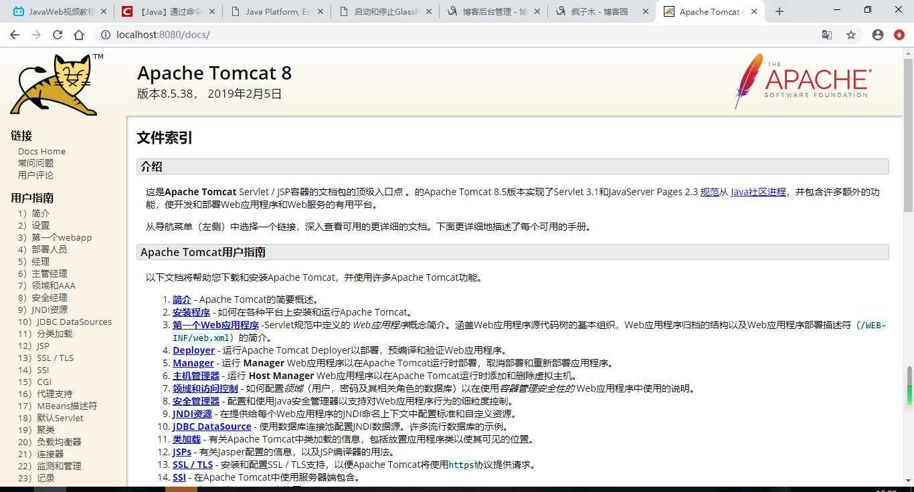Open sidebar item 12) JSP
914x492 pixels.
coord(33,346)
